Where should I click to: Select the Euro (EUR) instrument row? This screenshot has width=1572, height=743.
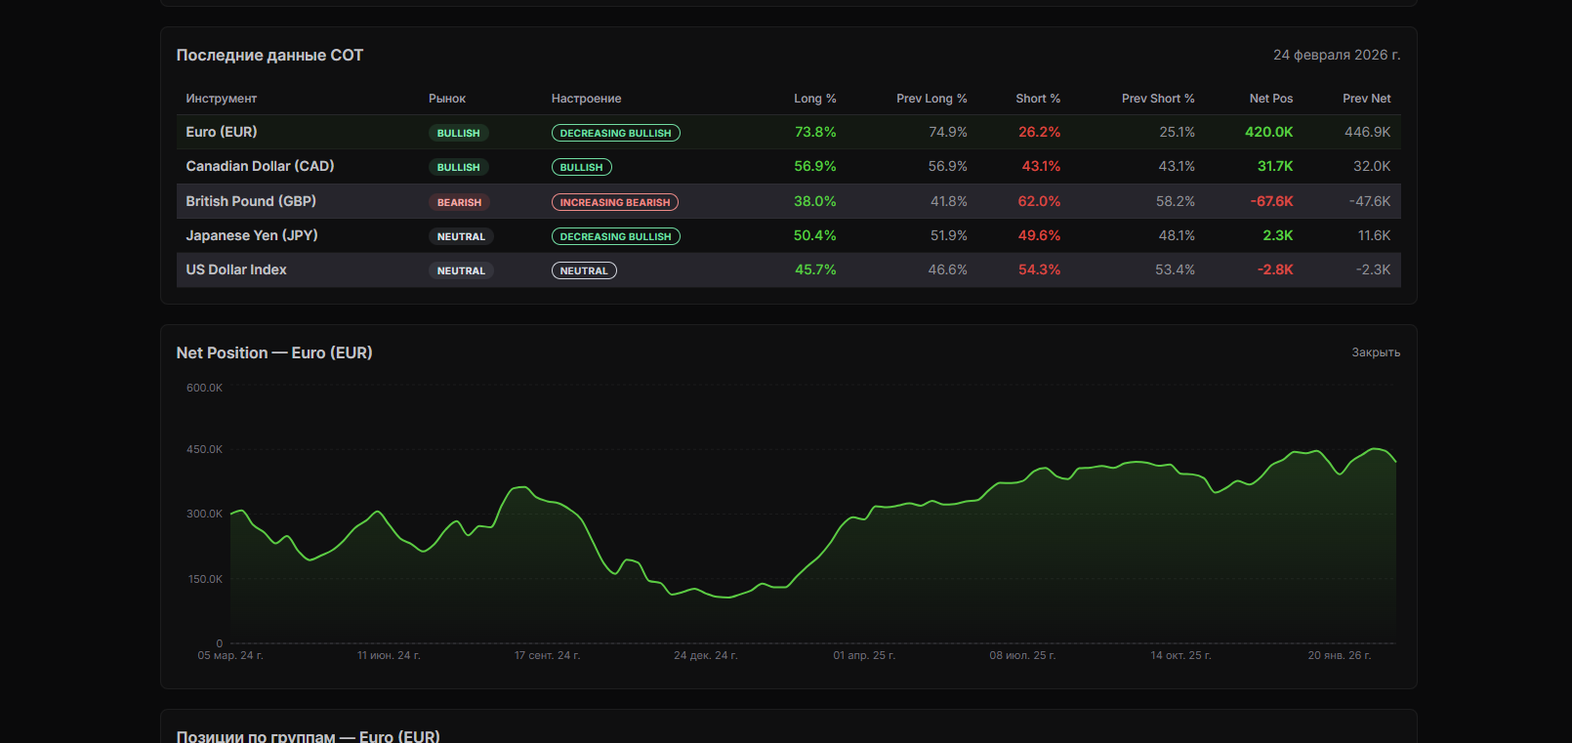click(x=788, y=132)
